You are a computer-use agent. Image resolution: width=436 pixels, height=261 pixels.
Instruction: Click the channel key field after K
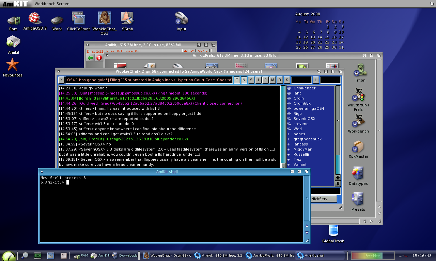(301, 80)
